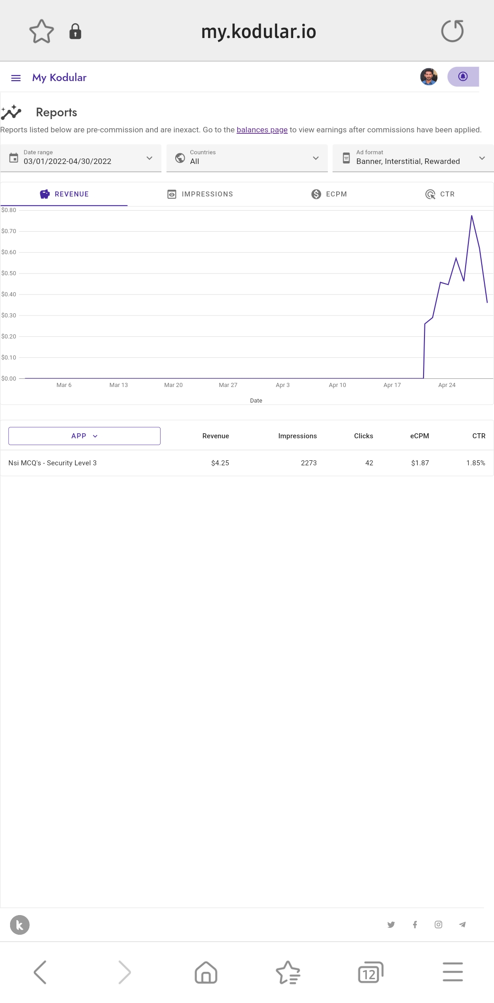Open Kodular's Instagram page
Viewport: 494px width, 1003px height.
point(439,925)
